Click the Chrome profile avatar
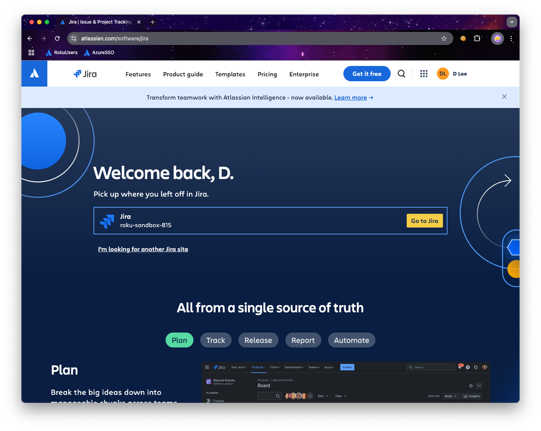The image size is (541, 431). 497,38
